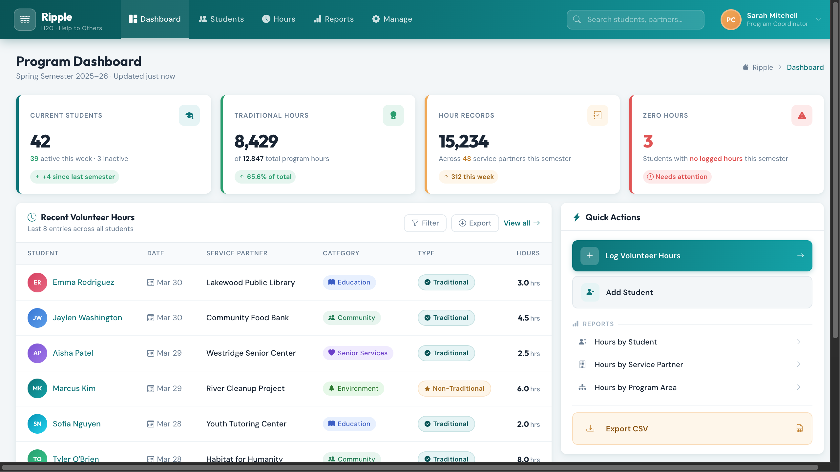Viewport: 840px width, 472px height.
Task: Click the clock icon beside Recent Volunteer Hours
Action: pos(31,217)
